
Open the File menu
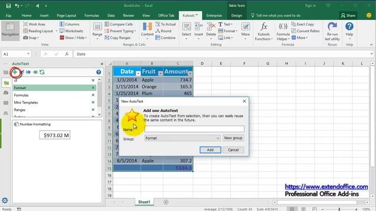pos(8,15)
